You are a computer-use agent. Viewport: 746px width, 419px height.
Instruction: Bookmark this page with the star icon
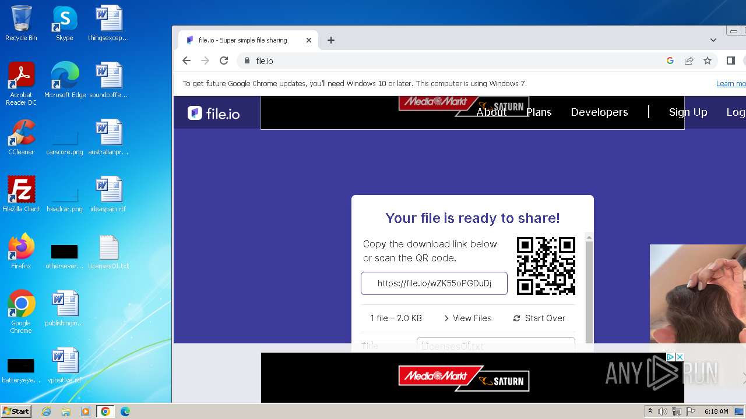(708, 61)
